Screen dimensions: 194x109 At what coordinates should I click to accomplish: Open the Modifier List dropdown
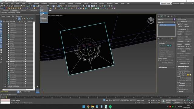coord(166,22)
